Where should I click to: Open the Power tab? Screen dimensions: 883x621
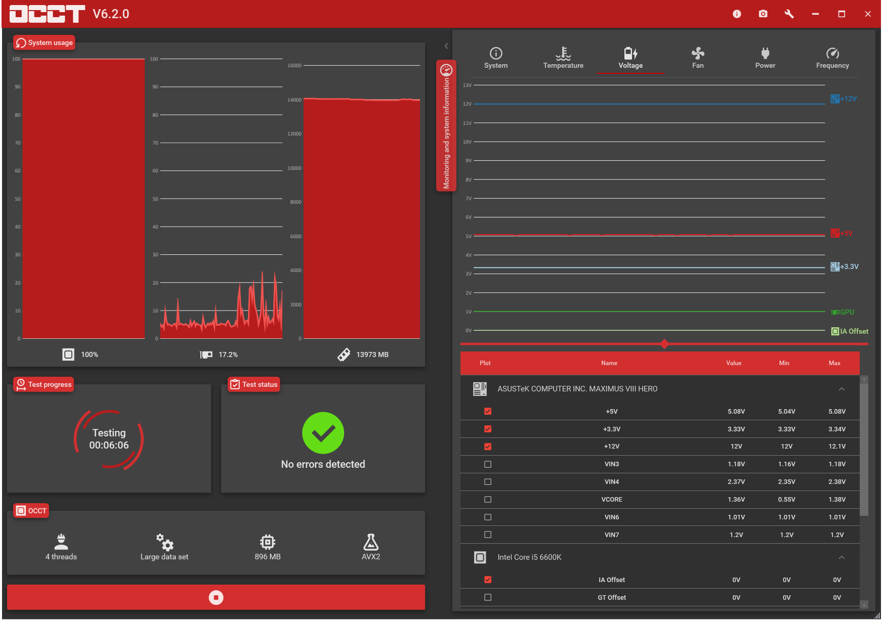tap(765, 58)
